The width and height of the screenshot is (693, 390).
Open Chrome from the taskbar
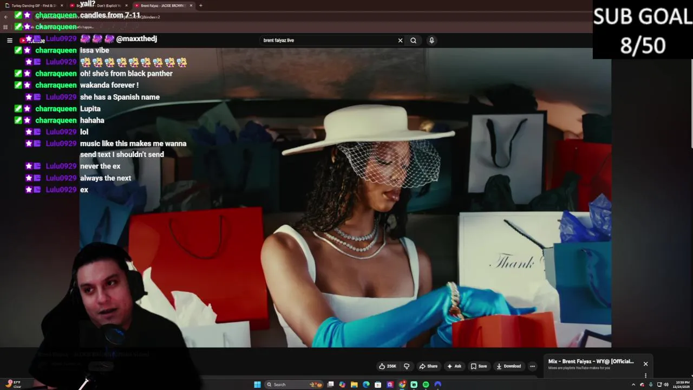coord(402,385)
